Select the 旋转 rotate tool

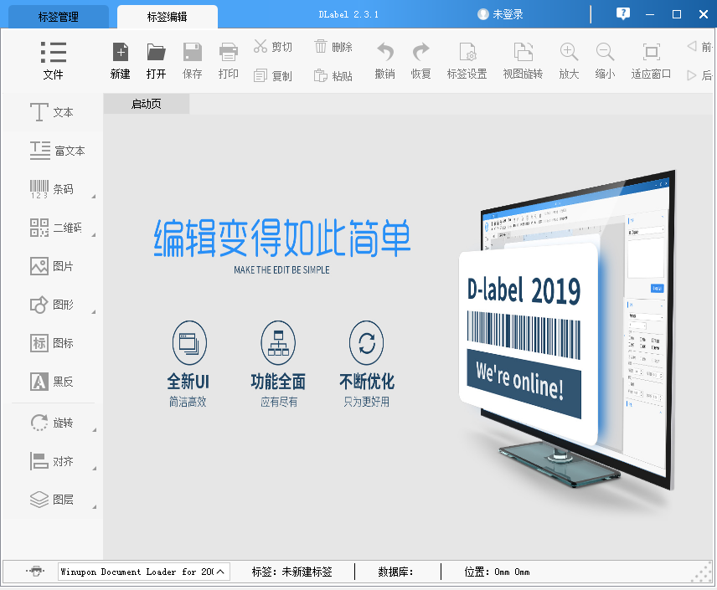tap(52, 423)
